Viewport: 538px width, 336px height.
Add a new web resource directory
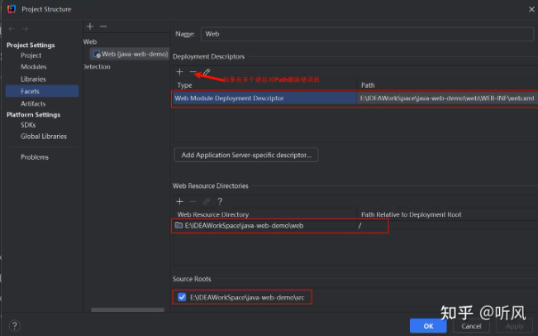coord(179,201)
